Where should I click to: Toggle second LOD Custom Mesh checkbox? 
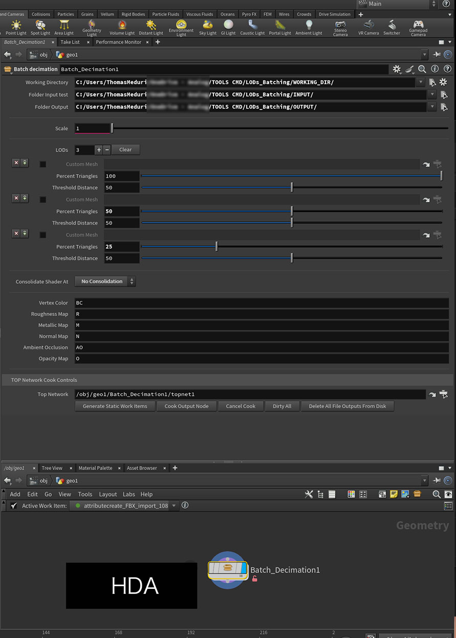coord(43,200)
